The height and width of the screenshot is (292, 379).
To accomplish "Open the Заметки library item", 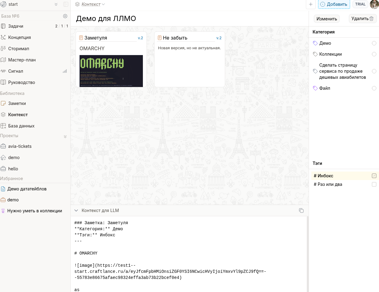I will tap(17, 103).
